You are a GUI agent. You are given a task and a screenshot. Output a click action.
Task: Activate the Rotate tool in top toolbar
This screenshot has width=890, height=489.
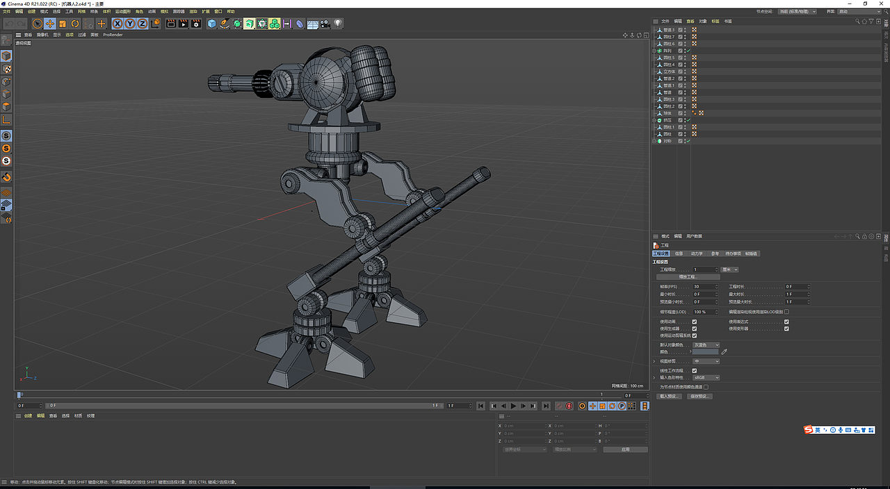click(75, 24)
